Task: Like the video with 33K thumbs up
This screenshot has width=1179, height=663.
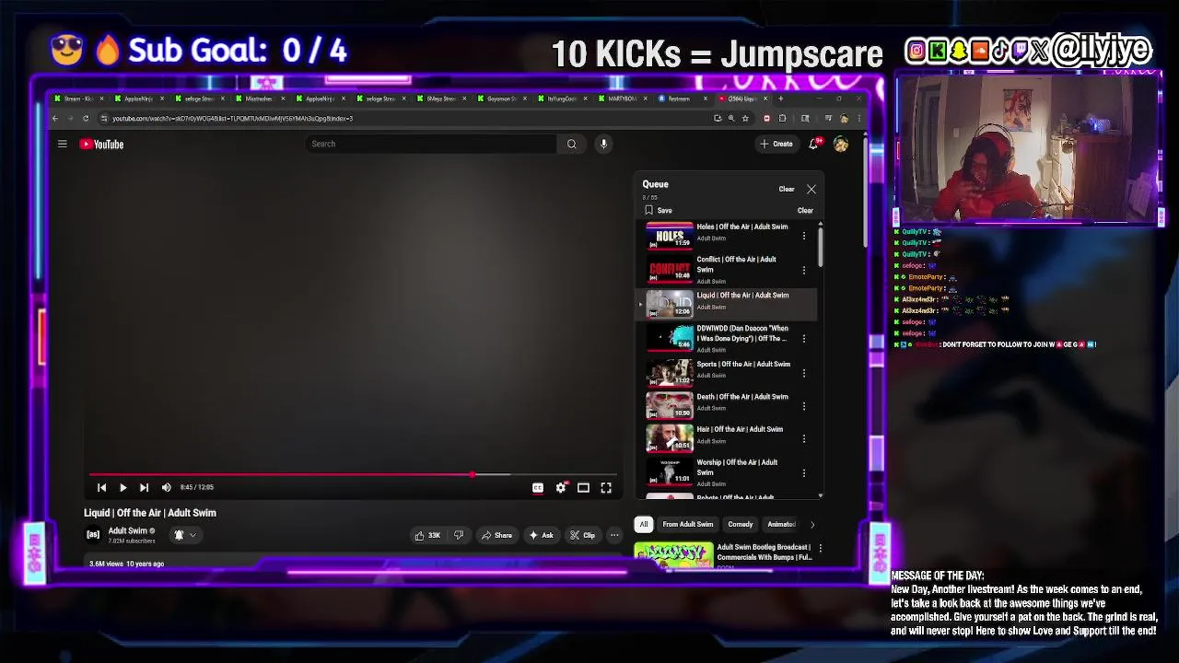Action: click(x=427, y=535)
